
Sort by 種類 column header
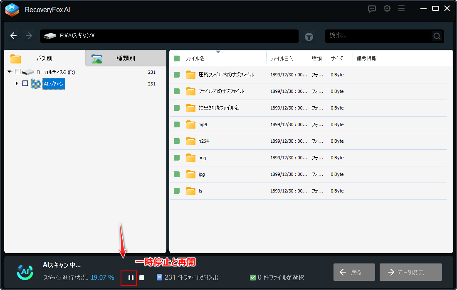[317, 58]
